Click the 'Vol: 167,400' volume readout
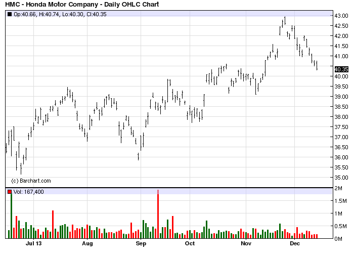Image resolution: width=354 pixels, height=259 pixels. pos(29,192)
